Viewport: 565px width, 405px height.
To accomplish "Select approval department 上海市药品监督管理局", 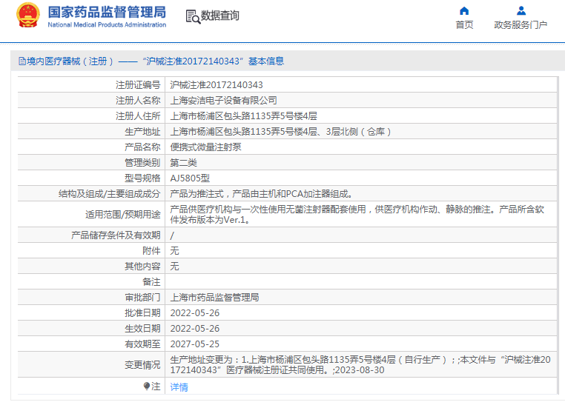I will pyautogui.click(x=214, y=298).
